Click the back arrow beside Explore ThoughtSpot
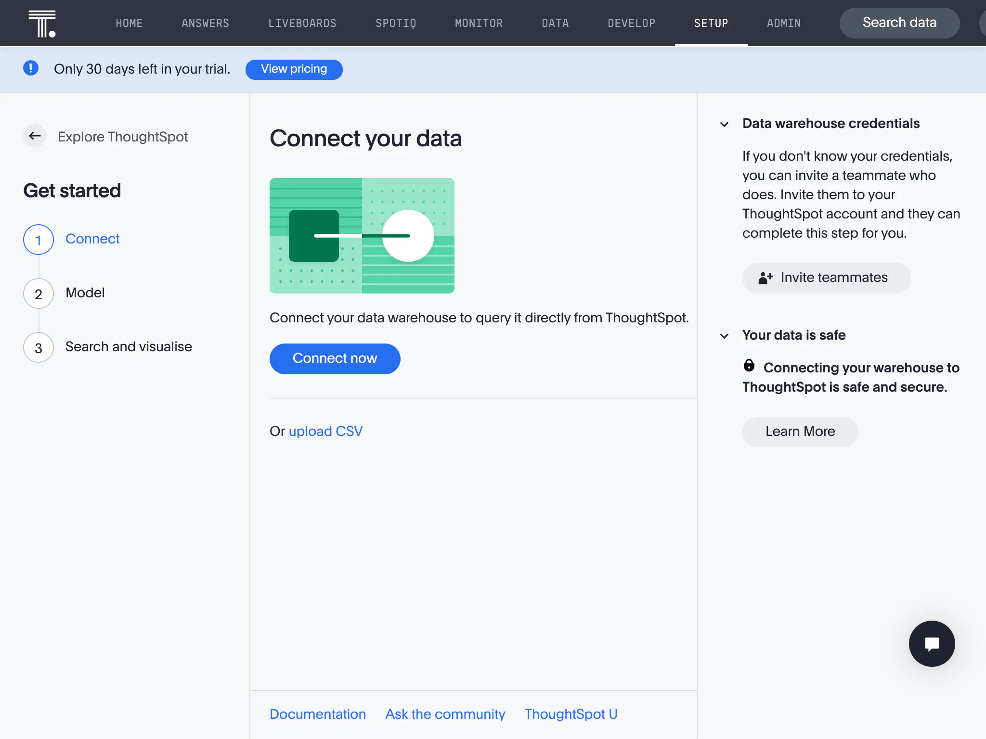The image size is (986, 739). 35,136
